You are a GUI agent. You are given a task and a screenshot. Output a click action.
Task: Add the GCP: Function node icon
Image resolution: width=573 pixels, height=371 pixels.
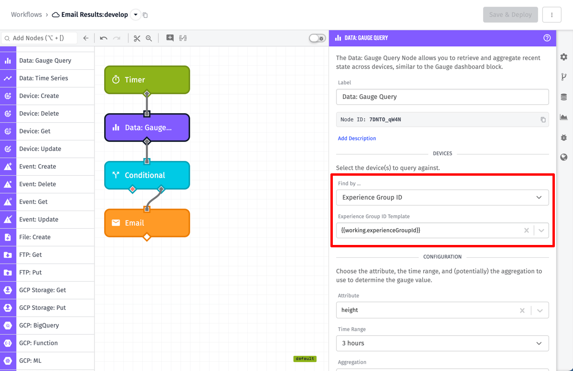[8, 343]
